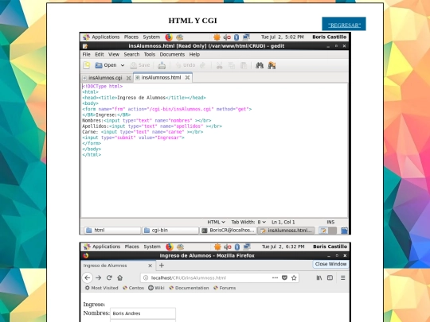Click the Redo arrow in gedit toolbar

203,65
